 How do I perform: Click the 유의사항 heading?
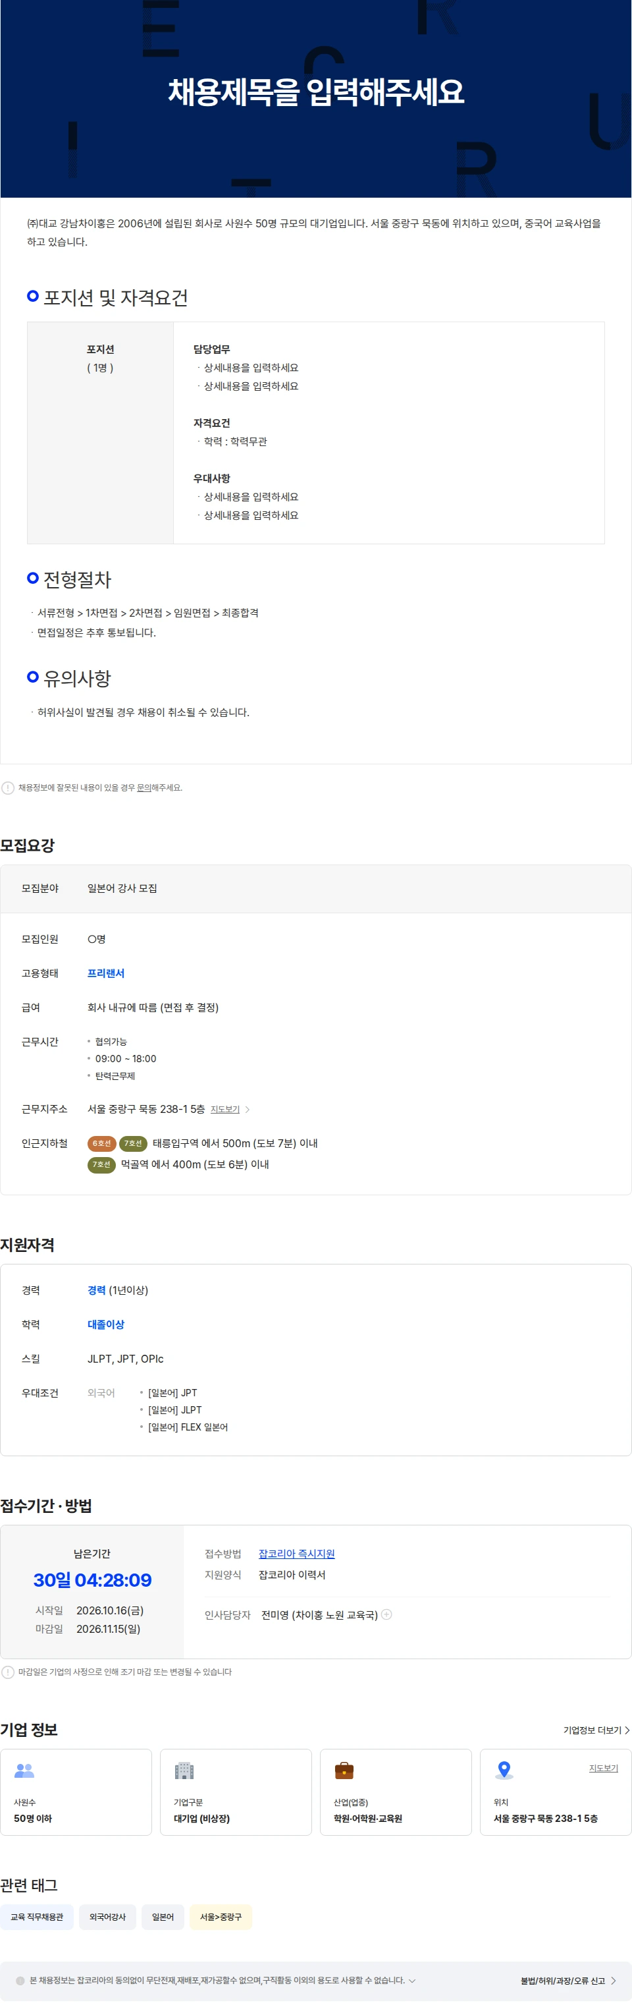(77, 678)
